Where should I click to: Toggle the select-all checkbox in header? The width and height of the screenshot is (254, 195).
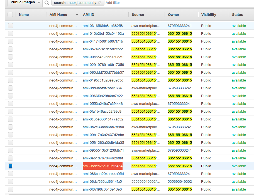click(x=10, y=15)
